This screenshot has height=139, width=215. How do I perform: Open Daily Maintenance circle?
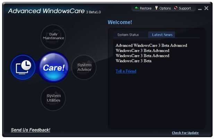[x=53, y=36]
